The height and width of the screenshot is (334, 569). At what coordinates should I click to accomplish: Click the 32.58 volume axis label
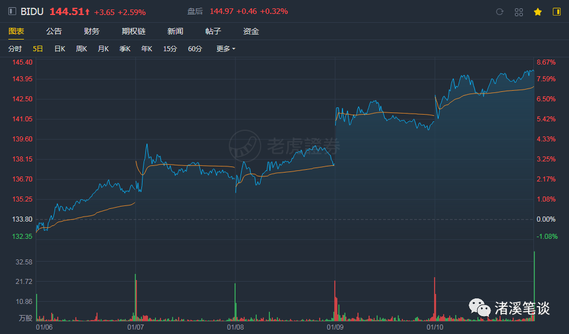click(24, 262)
